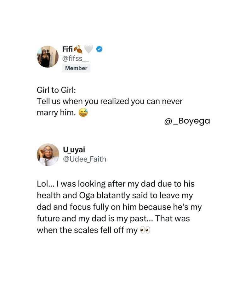Click the leaf emoji after Fifi's name
Image resolution: width=239 pixels, height=302 pixels.
coord(78,49)
